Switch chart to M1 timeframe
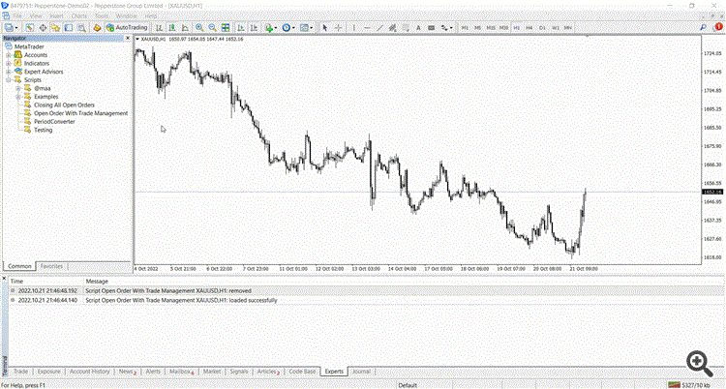The height and width of the screenshot is (389, 726). tap(465, 28)
